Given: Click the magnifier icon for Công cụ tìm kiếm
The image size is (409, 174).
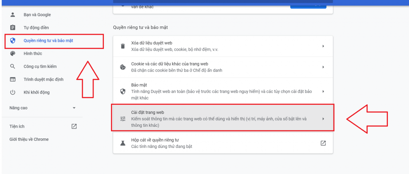Looking at the screenshot, I should [12, 66].
